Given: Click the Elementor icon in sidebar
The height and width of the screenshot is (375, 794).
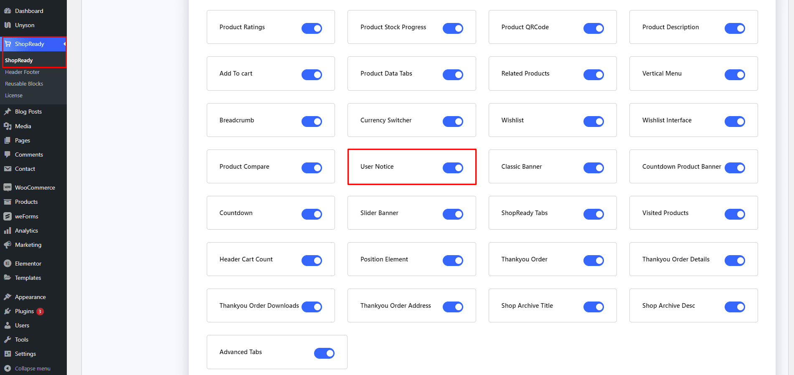Looking at the screenshot, I should [x=8, y=264].
